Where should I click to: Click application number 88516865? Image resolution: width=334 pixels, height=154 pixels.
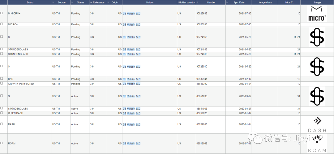tap(202, 144)
